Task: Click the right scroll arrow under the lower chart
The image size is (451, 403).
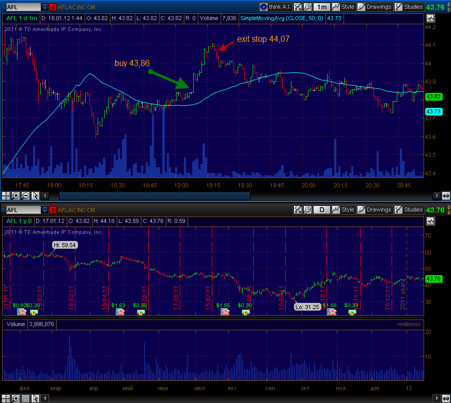Action: (x=437, y=399)
